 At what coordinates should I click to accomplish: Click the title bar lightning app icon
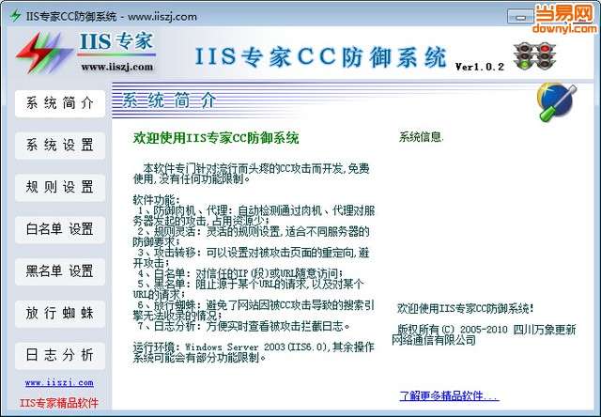16,16
